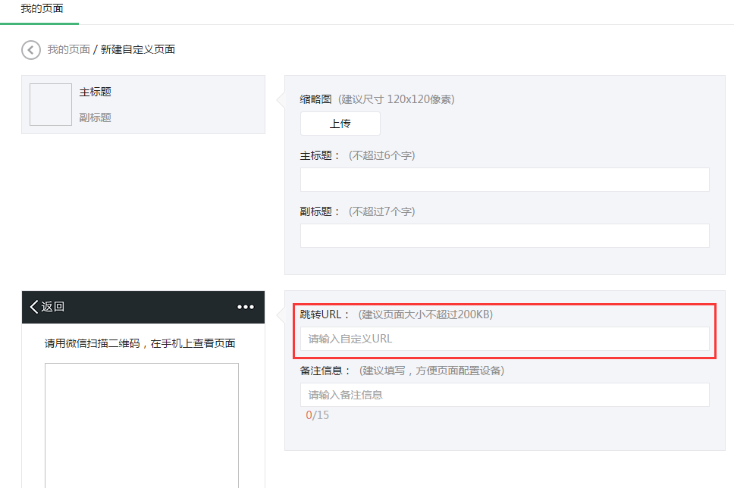Click the 0/15 character counter
The width and height of the screenshot is (734, 488).
pos(318,415)
